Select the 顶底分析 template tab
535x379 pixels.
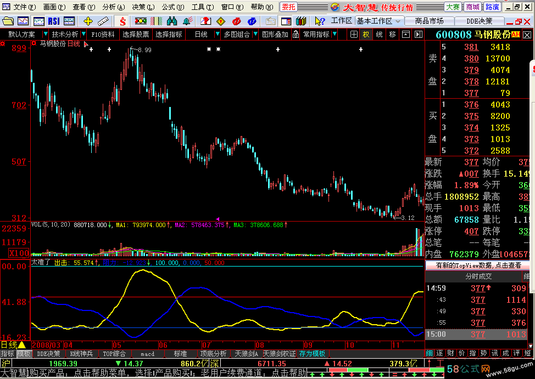pyautogui.click(x=214, y=354)
